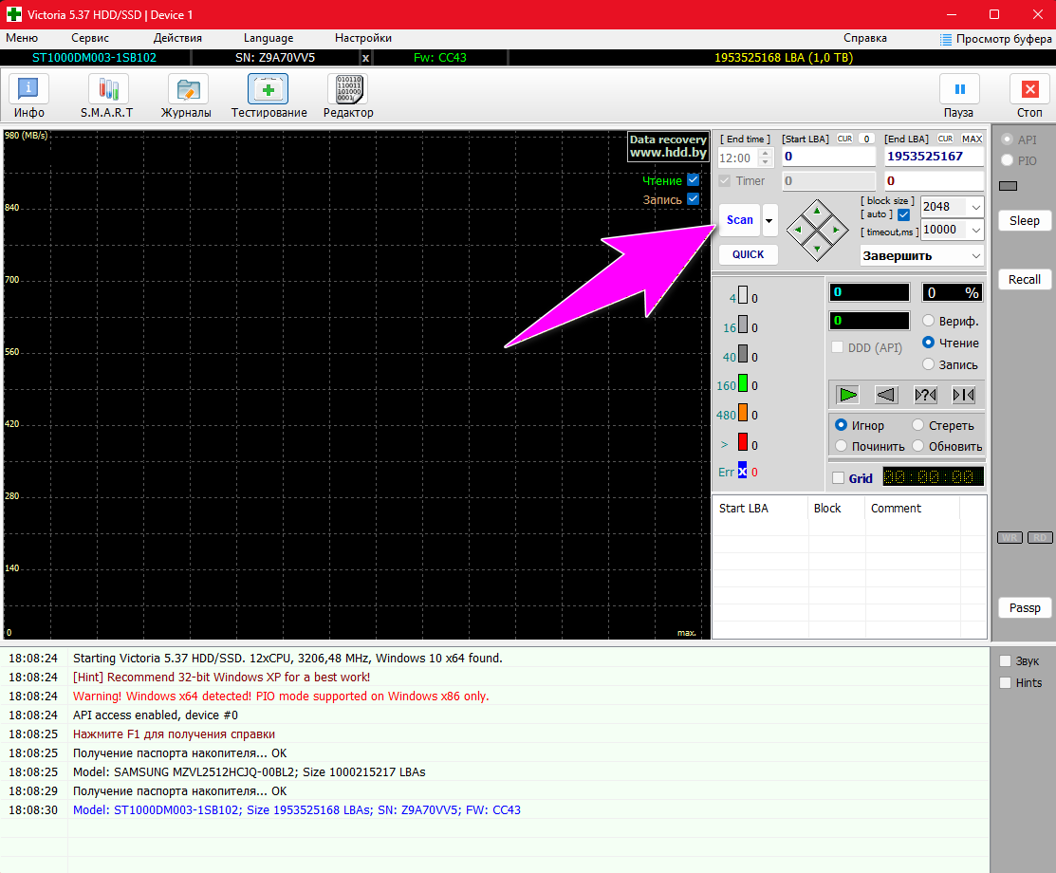1056x873 pixels.
Task: Click the Start LBA input field
Action: pyautogui.click(x=828, y=157)
